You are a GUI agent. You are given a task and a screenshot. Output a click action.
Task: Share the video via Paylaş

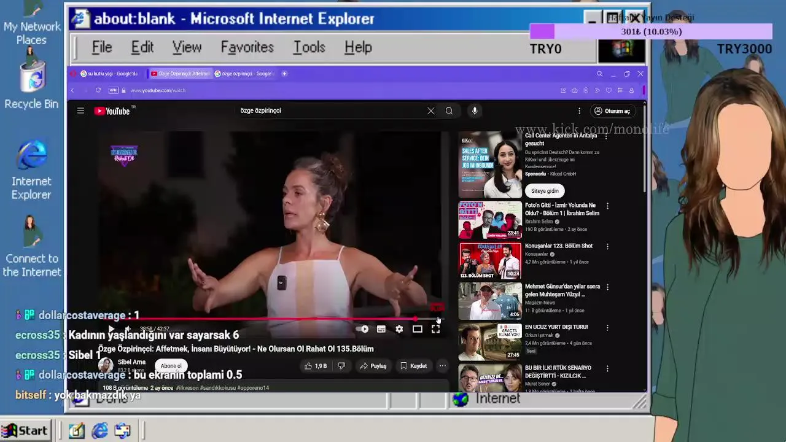373,366
